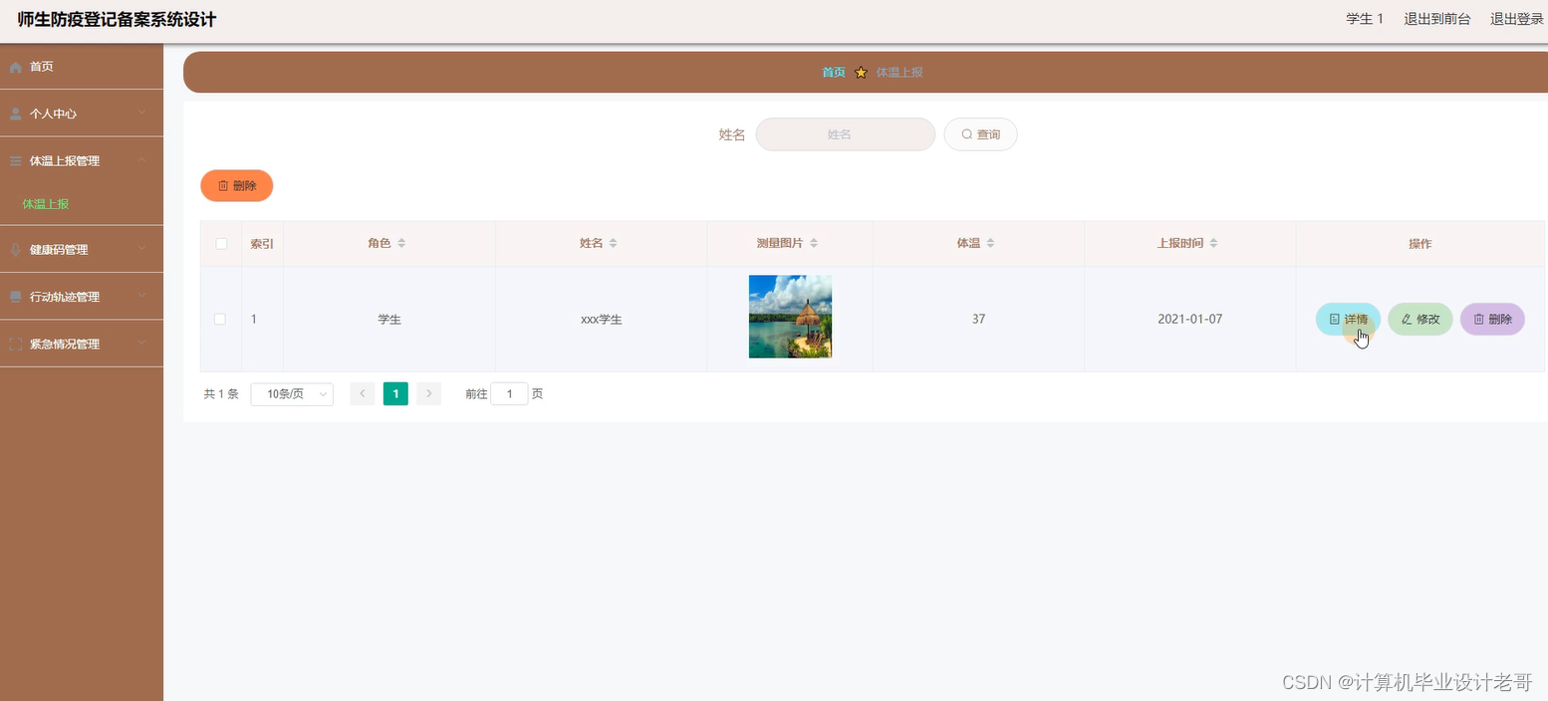Expand the 行动轨迹管理 menu chevron
The height and width of the screenshot is (701, 1548).
[x=141, y=297]
